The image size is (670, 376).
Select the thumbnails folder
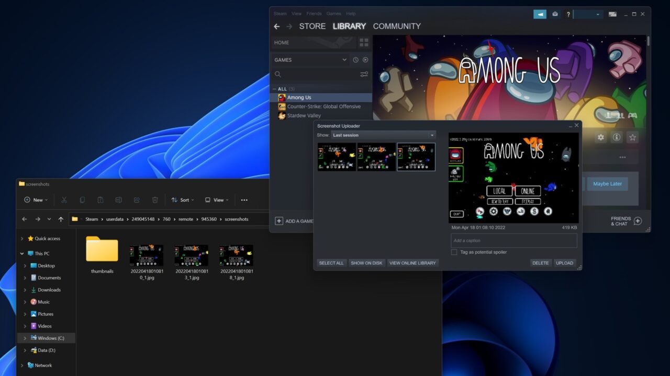pyautogui.click(x=102, y=255)
